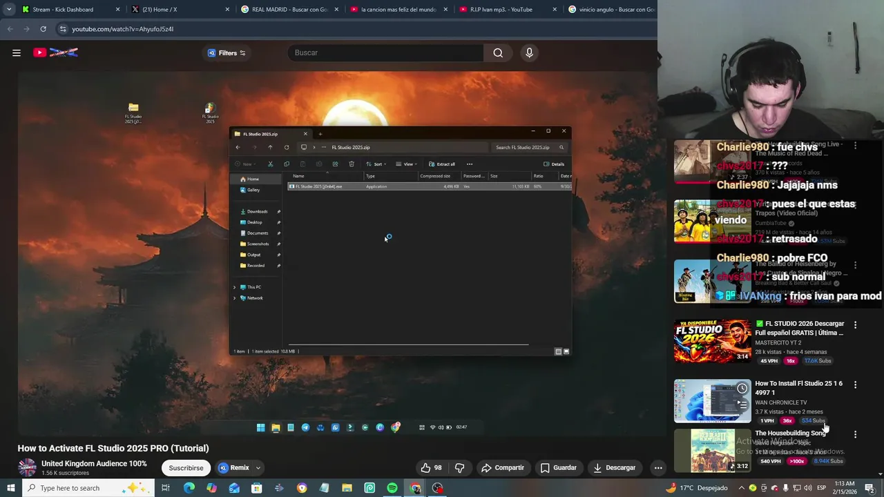Open Microsoft Store from the taskbar
This screenshot has height=497, width=884.
coord(256,488)
